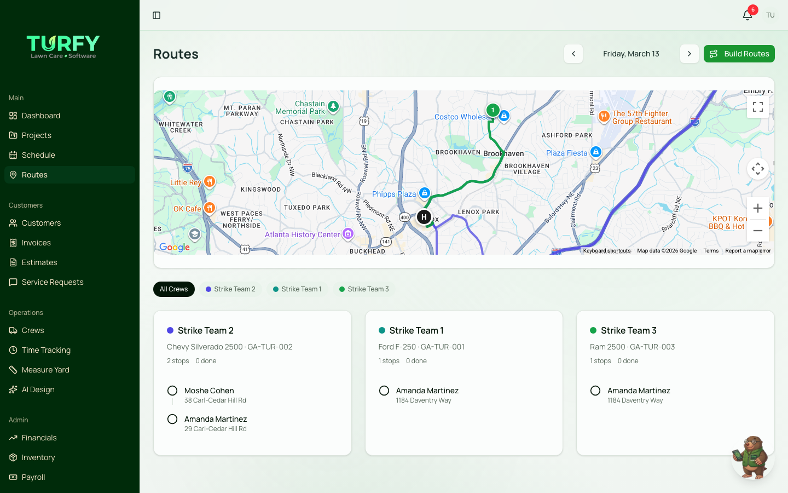
Task: Open Inventory in sidebar
Action: (69, 457)
